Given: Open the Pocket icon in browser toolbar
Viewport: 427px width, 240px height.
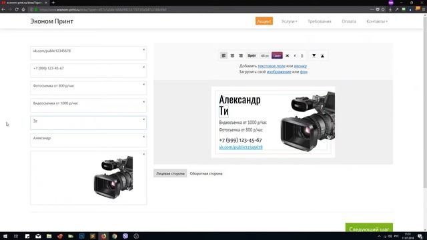Looking at the screenshot, I should [378, 9].
